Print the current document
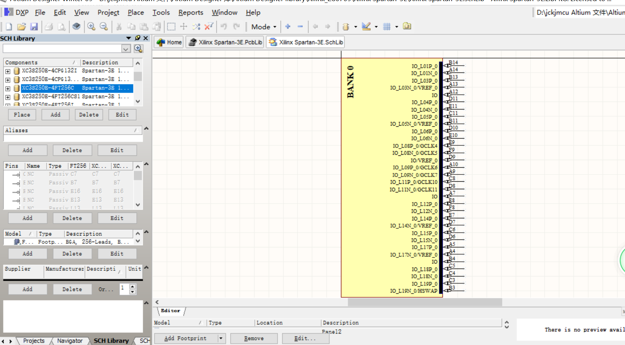Viewport: 625px width, 345px height. pyautogui.click(x=49, y=27)
